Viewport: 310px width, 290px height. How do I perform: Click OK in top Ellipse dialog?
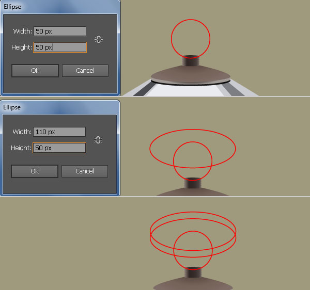pyautogui.click(x=35, y=71)
